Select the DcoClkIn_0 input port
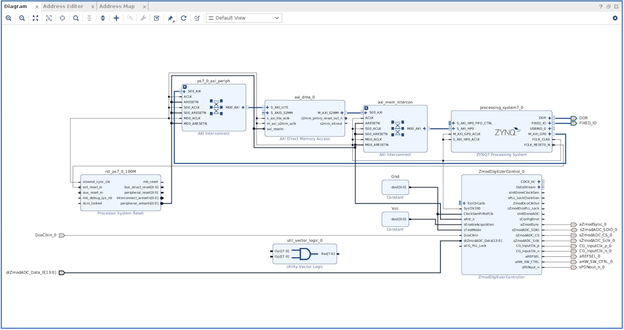This screenshot has height=330, width=624. pyautogui.click(x=61, y=235)
